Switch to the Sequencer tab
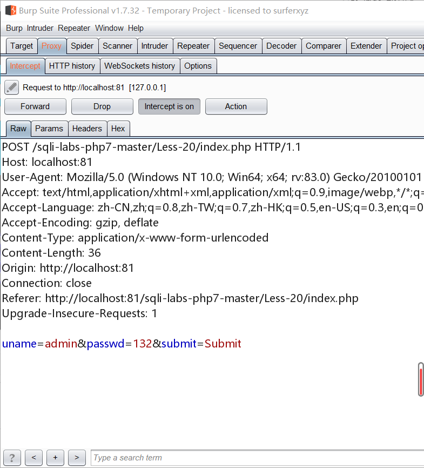This screenshot has height=468, width=424. 238,46
